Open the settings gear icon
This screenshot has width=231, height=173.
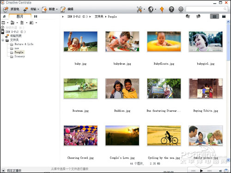pyautogui.click(x=181, y=9)
